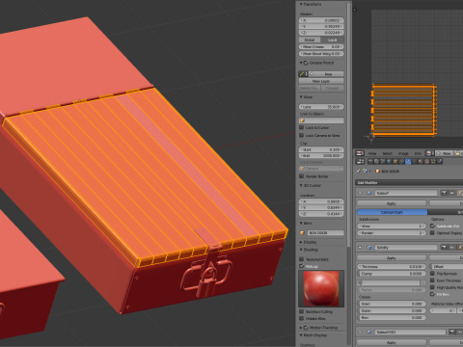Open the Particles properties tab icon
Image resolution: width=463 pixels, height=347 pixels.
433,161
